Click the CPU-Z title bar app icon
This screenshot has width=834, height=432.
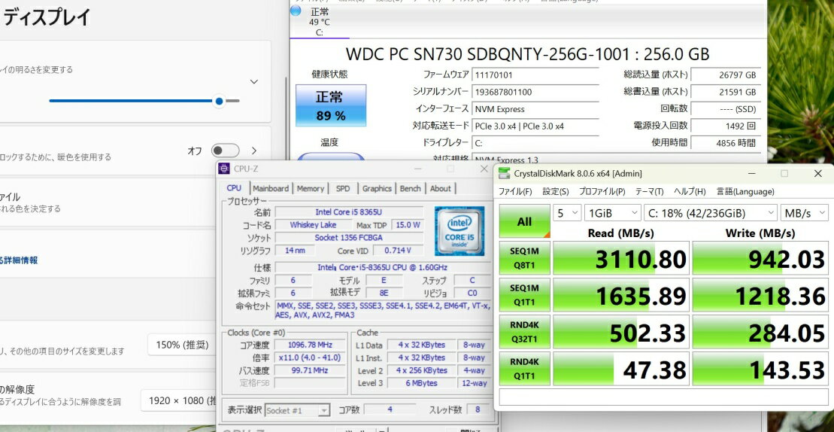224,169
